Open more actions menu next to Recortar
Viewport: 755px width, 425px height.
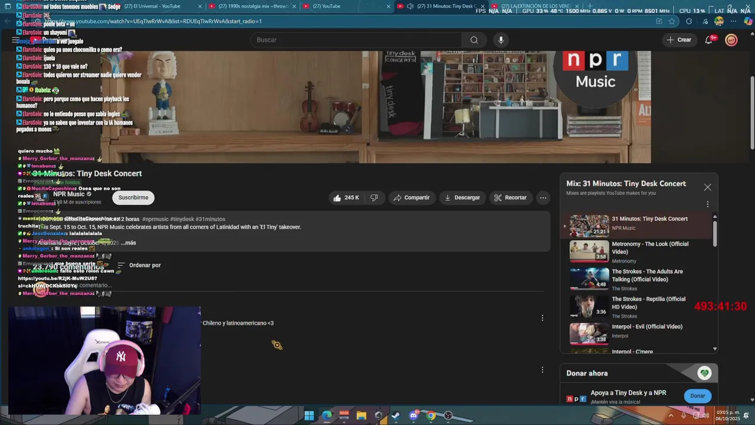(543, 198)
